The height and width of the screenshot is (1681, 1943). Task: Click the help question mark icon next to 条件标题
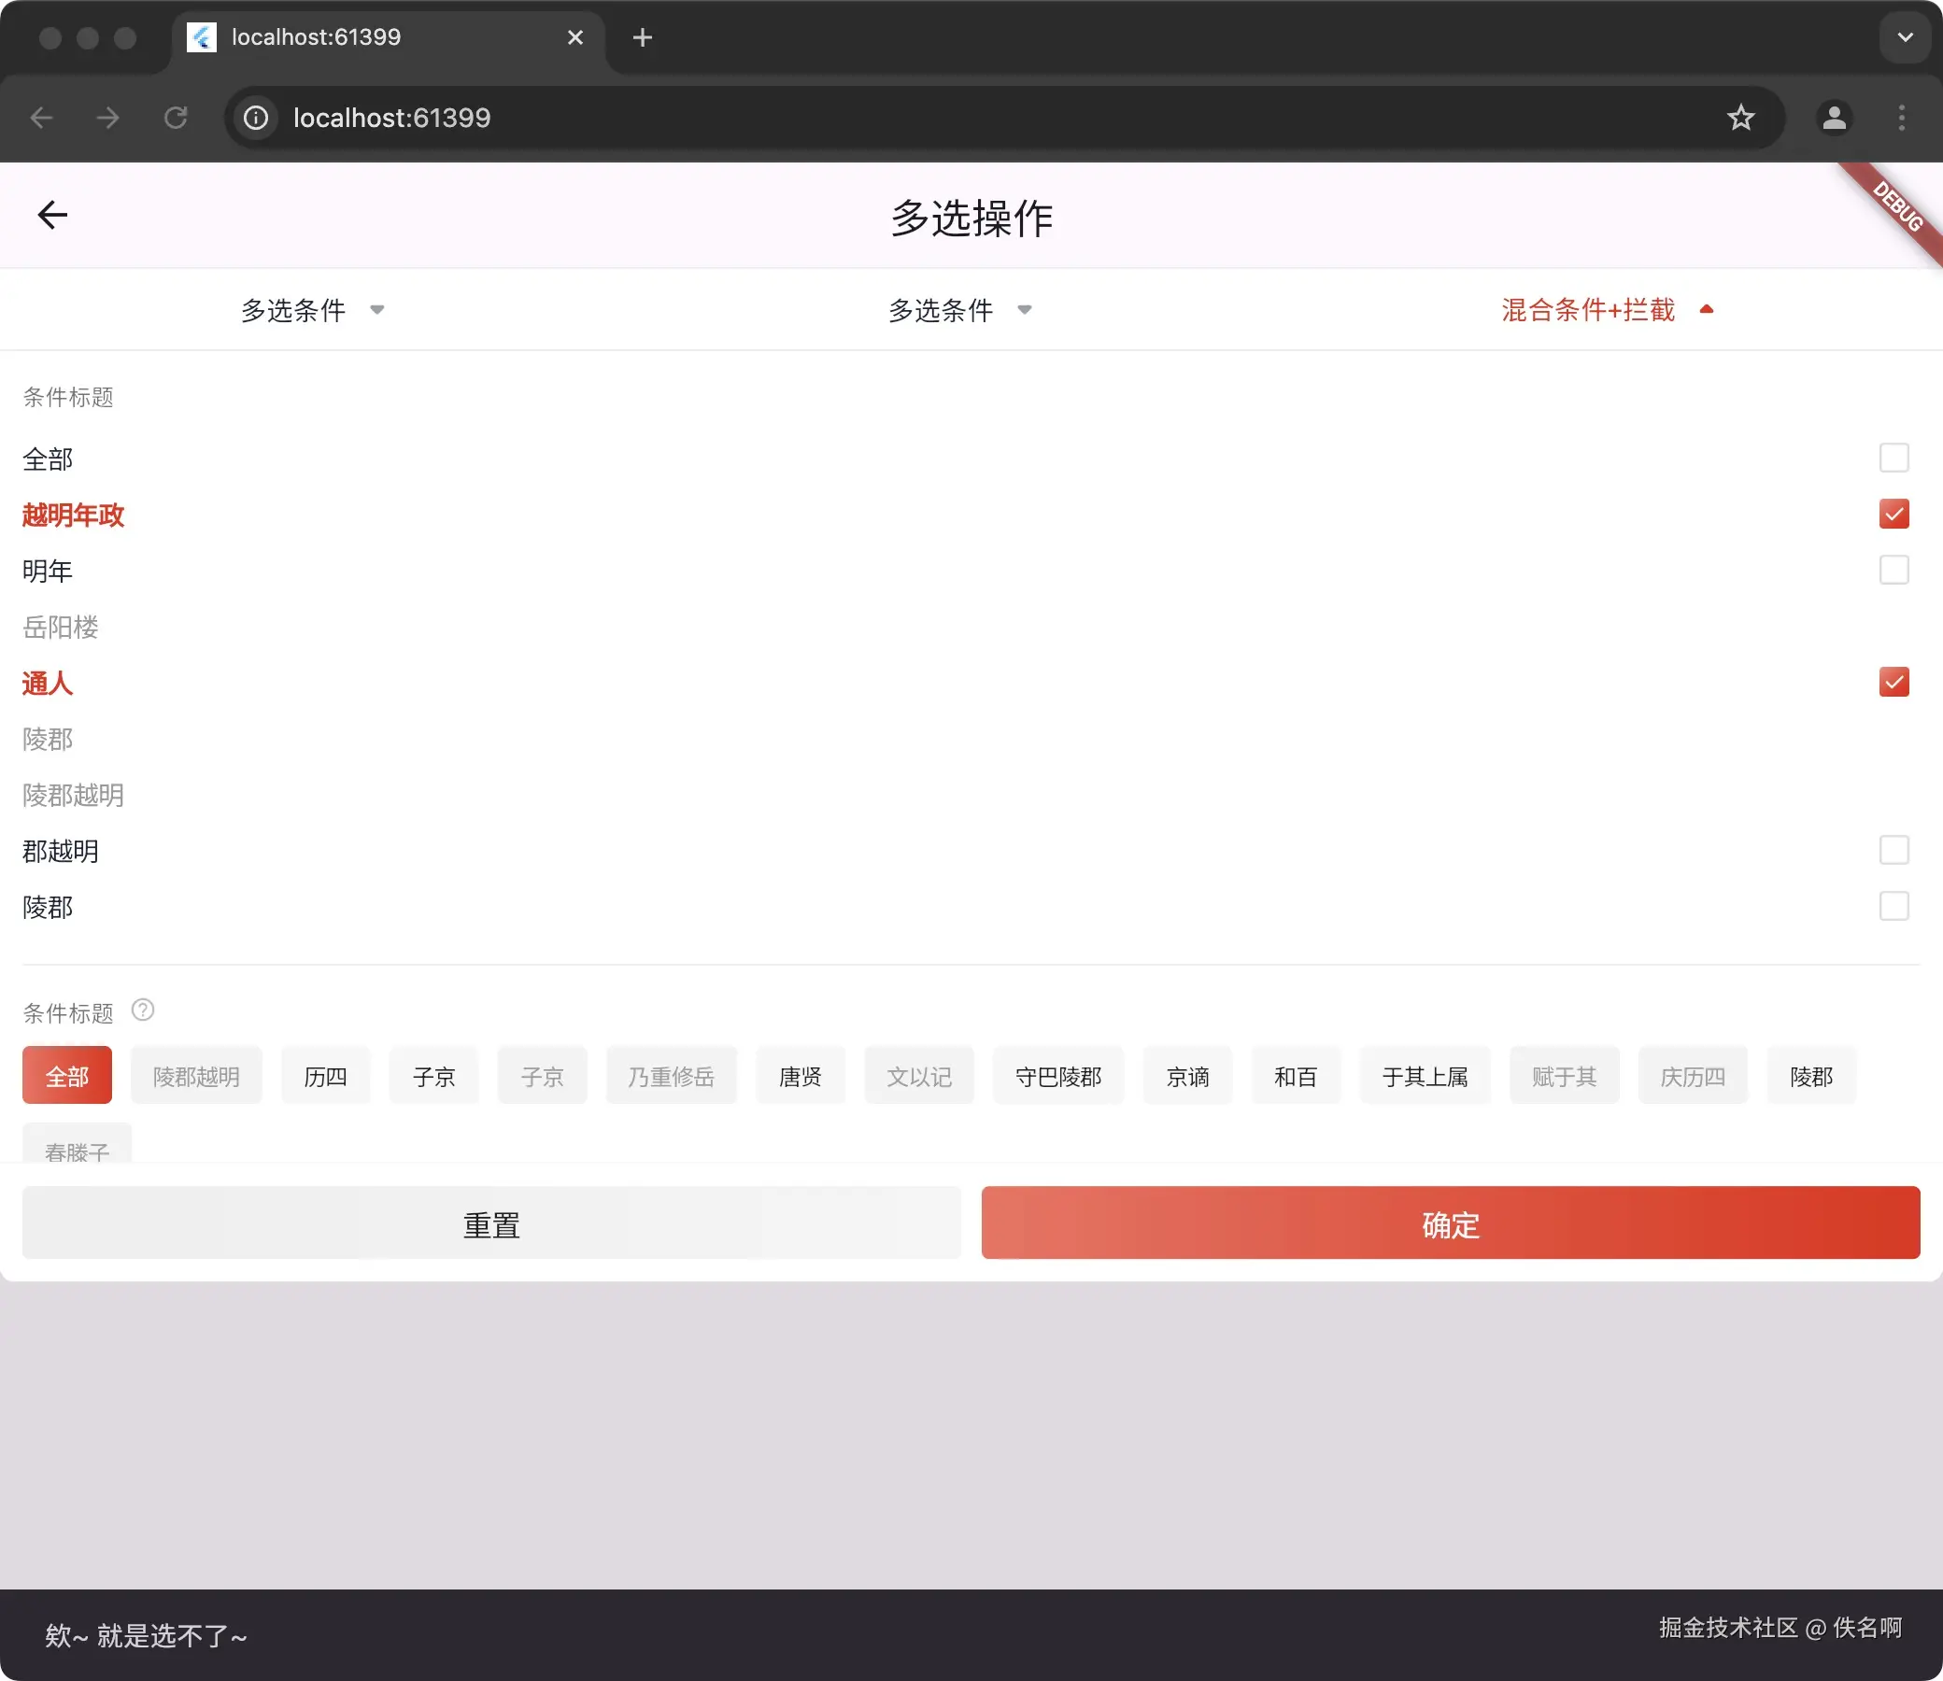coord(143,1010)
